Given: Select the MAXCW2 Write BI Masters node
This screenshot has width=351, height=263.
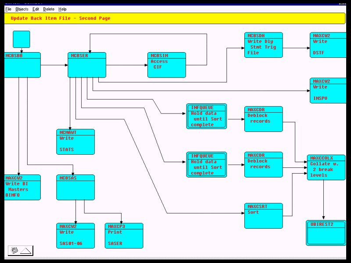Looking at the screenshot, I should click(x=22, y=188).
